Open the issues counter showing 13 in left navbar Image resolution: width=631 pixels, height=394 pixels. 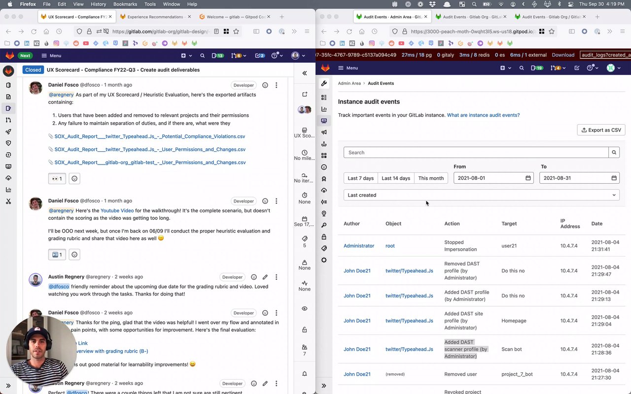click(217, 56)
